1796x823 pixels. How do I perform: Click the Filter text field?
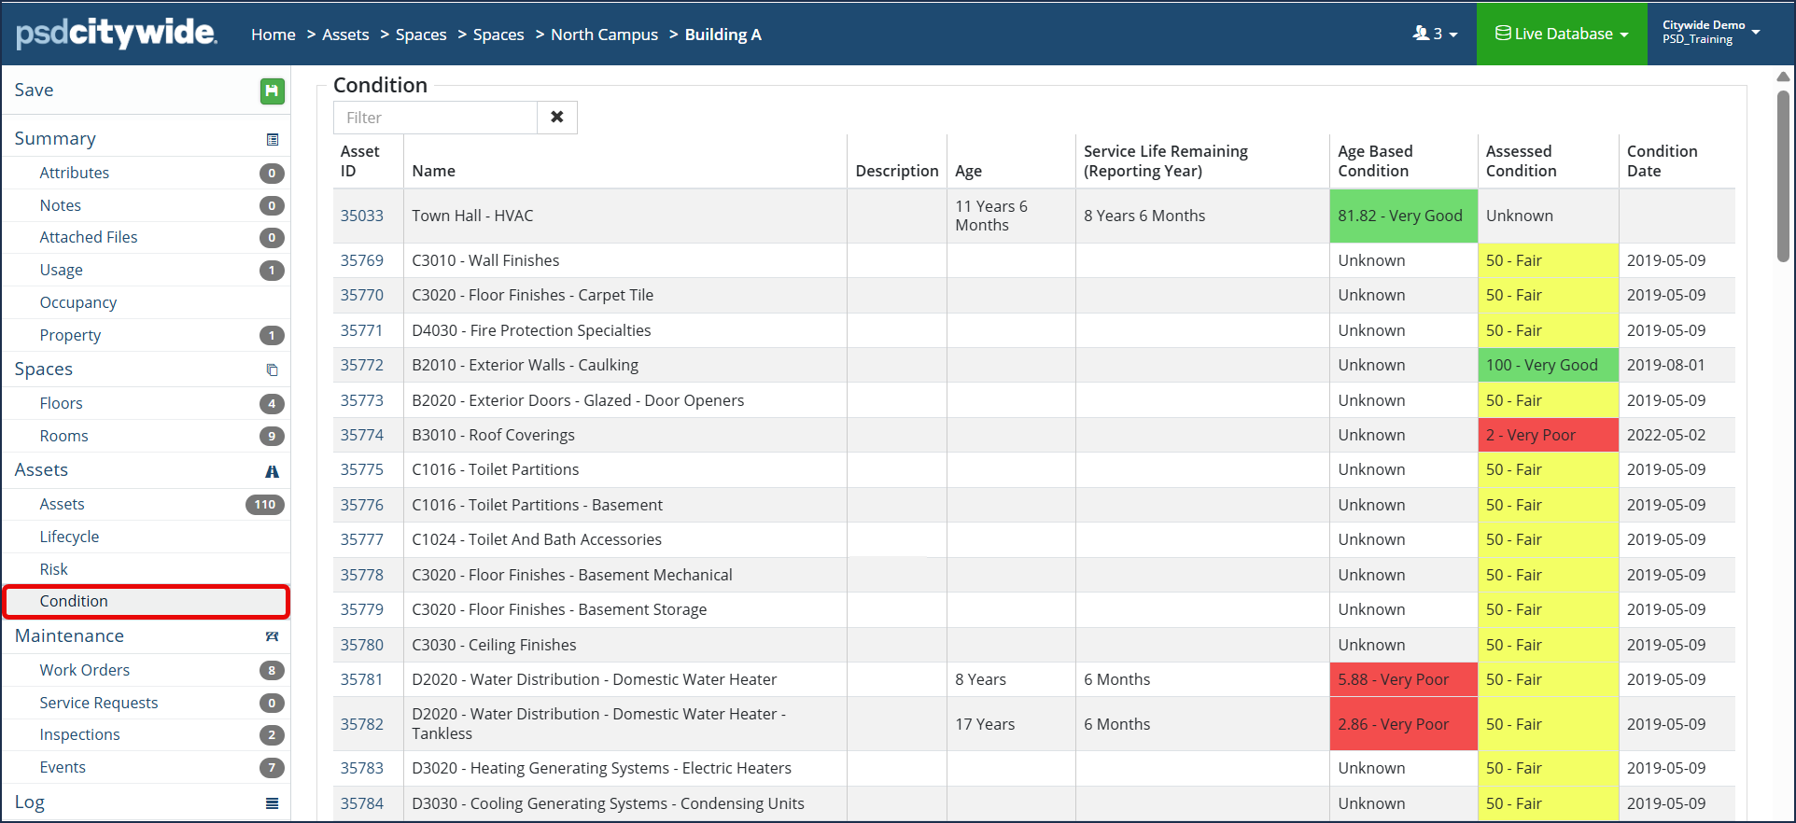pyautogui.click(x=435, y=118)
